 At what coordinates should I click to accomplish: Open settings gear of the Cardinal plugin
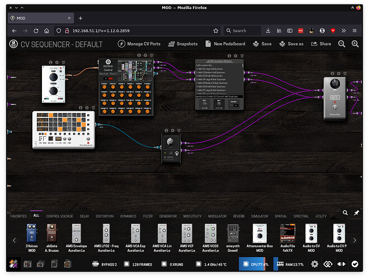coord(145,55)
